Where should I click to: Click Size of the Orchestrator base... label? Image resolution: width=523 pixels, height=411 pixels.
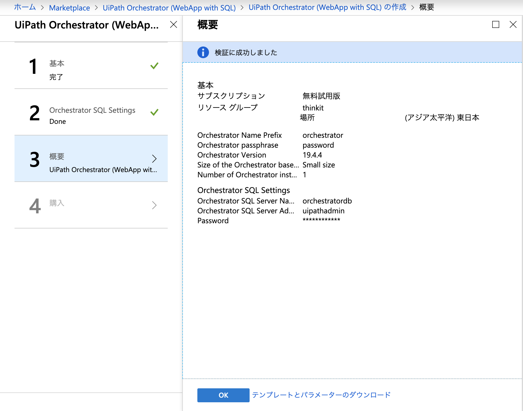click(248, 165)
